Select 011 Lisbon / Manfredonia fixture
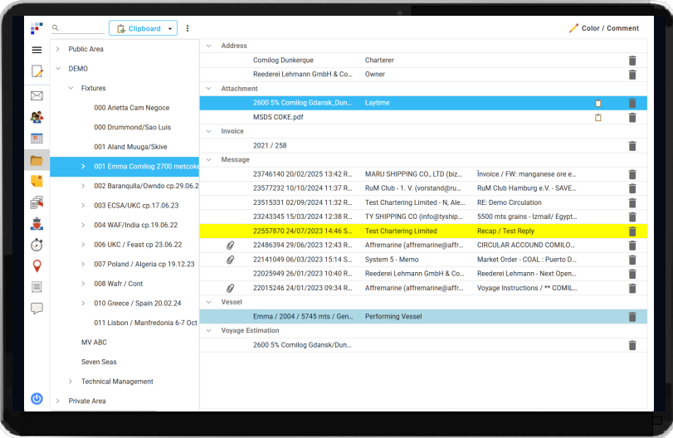673x438 pixels. click(x=145, y=323)
